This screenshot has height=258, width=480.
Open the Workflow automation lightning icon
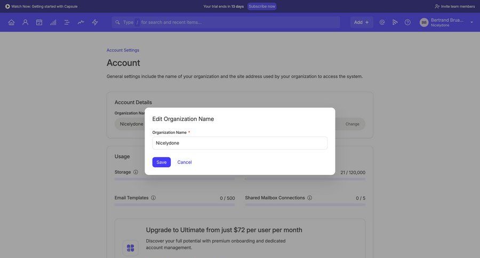coord(95,22)
